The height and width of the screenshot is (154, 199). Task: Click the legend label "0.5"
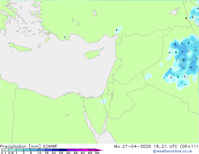click(x=11, y=153)
